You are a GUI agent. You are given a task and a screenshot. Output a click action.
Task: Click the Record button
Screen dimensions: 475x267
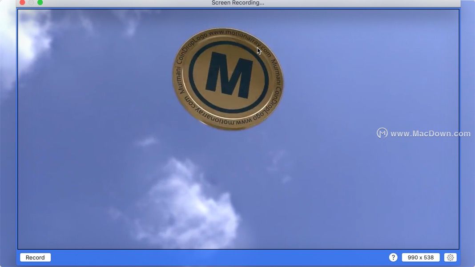click(x=35, y=257)
